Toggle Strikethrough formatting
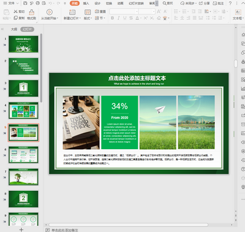Image resolution: width=245 pixels, height=232 pixels. 131,18
